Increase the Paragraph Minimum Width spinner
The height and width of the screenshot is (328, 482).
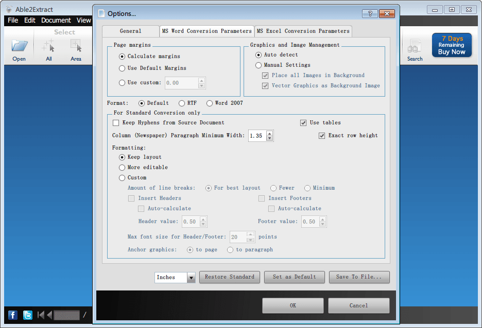[x=270, y=133]
